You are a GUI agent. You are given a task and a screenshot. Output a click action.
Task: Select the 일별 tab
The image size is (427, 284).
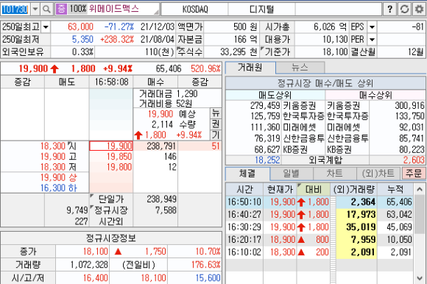[x=292, y=174]
